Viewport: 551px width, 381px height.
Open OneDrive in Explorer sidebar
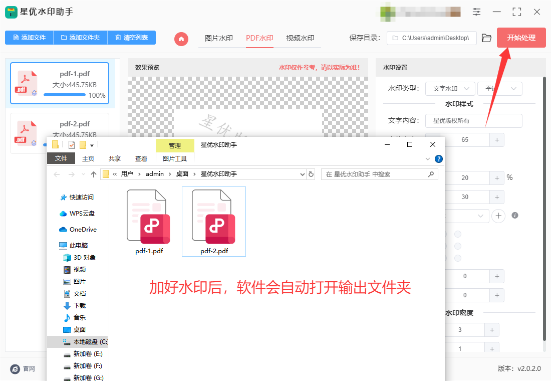78,230
